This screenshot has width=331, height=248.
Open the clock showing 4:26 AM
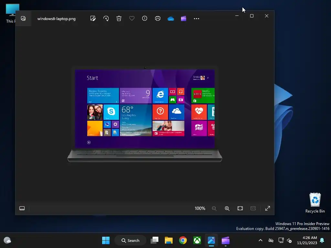coord(307,240)
